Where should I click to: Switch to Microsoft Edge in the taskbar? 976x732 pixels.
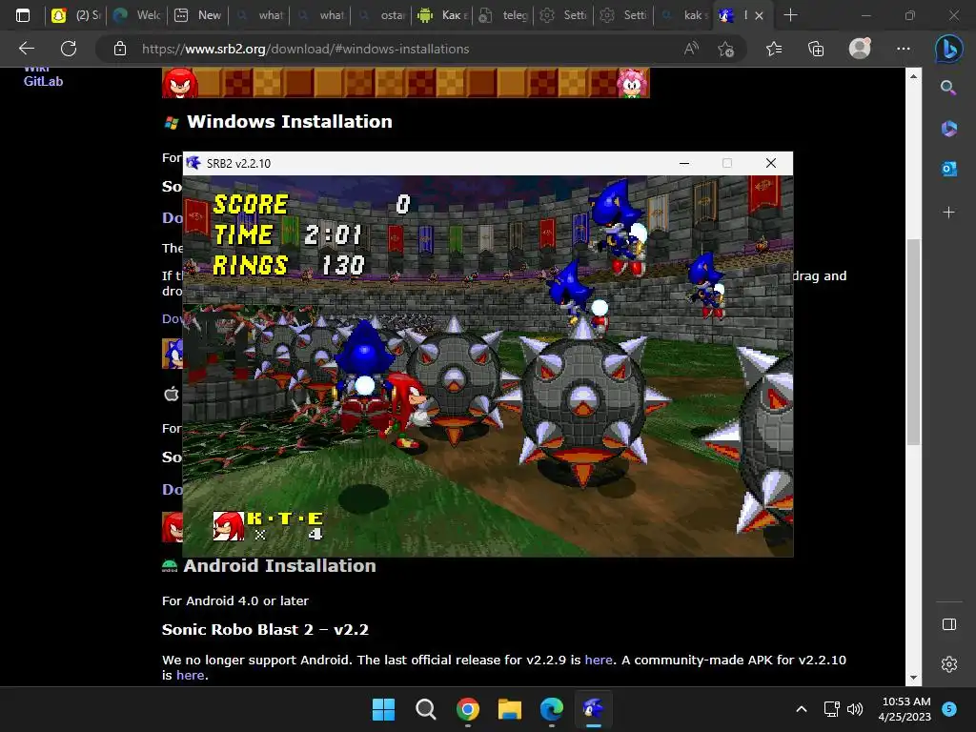[552, 709]
